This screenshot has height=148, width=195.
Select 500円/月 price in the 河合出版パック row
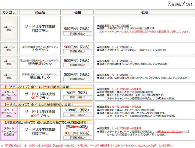pos(77,61)
